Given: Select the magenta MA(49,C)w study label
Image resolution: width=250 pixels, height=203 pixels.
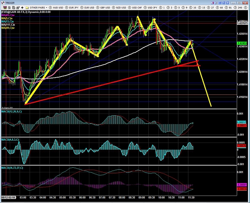Looking at the screenshot, I should pos(8,15).
